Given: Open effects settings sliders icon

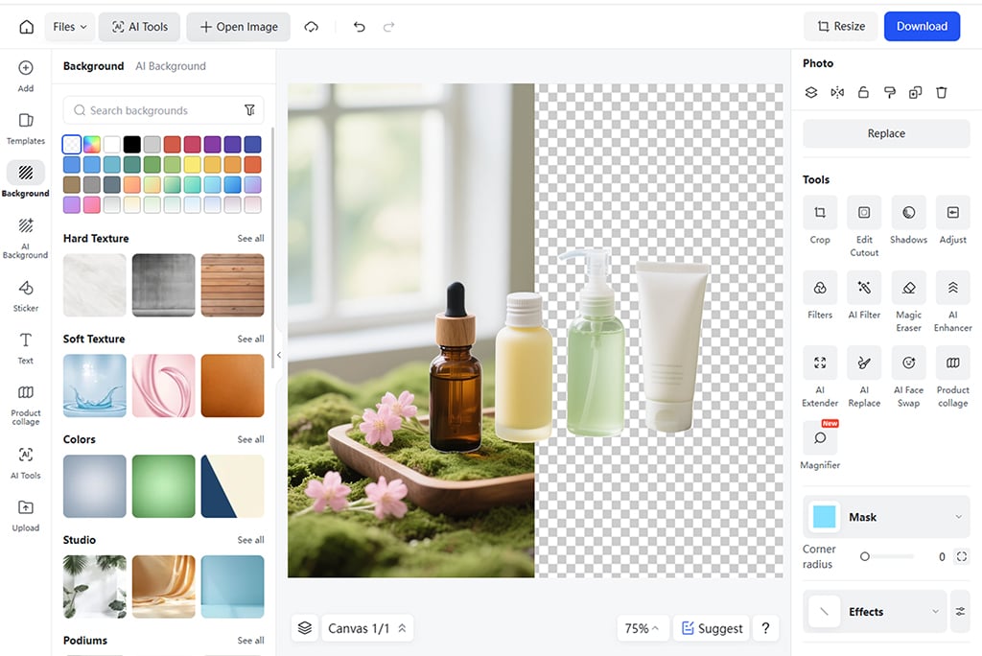Looking at the screenshot, I should [960, 612].
